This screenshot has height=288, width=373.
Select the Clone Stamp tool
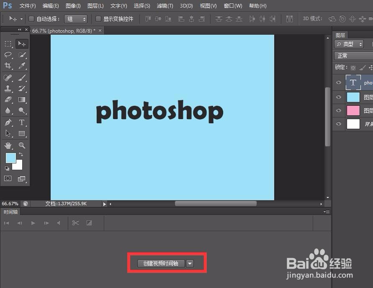8,89
